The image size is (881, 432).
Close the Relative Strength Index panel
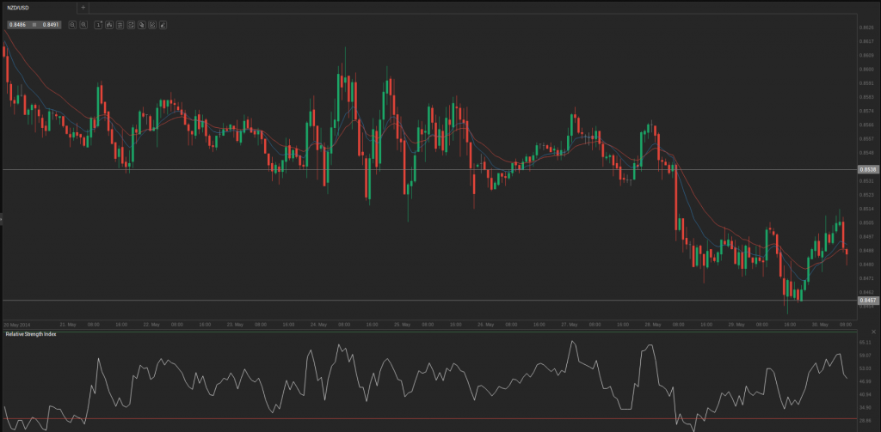click(874, 332)
